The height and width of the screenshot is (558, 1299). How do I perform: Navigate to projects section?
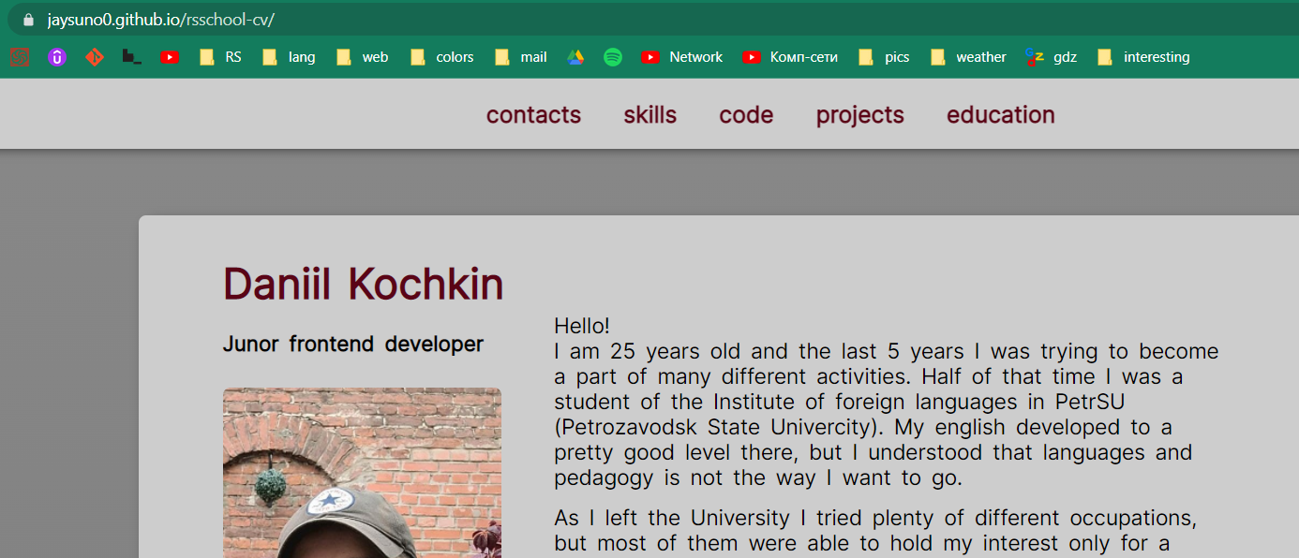pyautogui.click(x=859, y=115)
